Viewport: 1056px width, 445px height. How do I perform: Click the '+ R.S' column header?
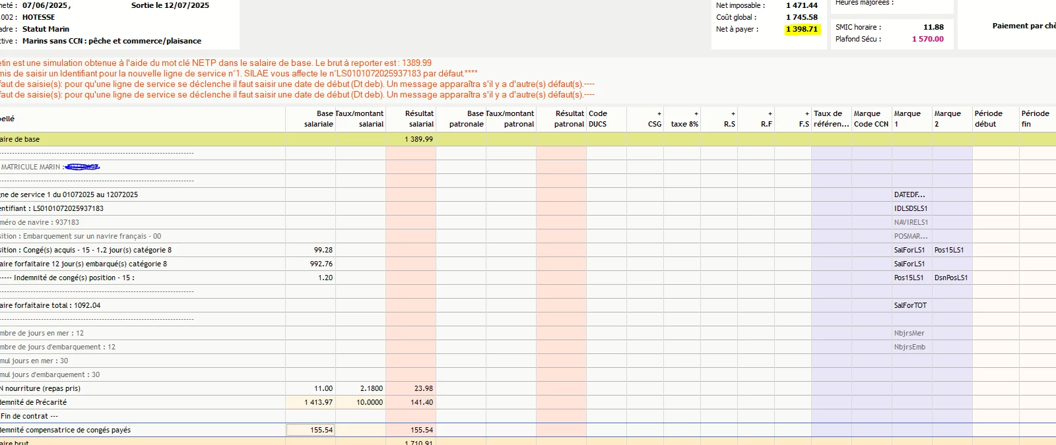click(x=719, y=119)
